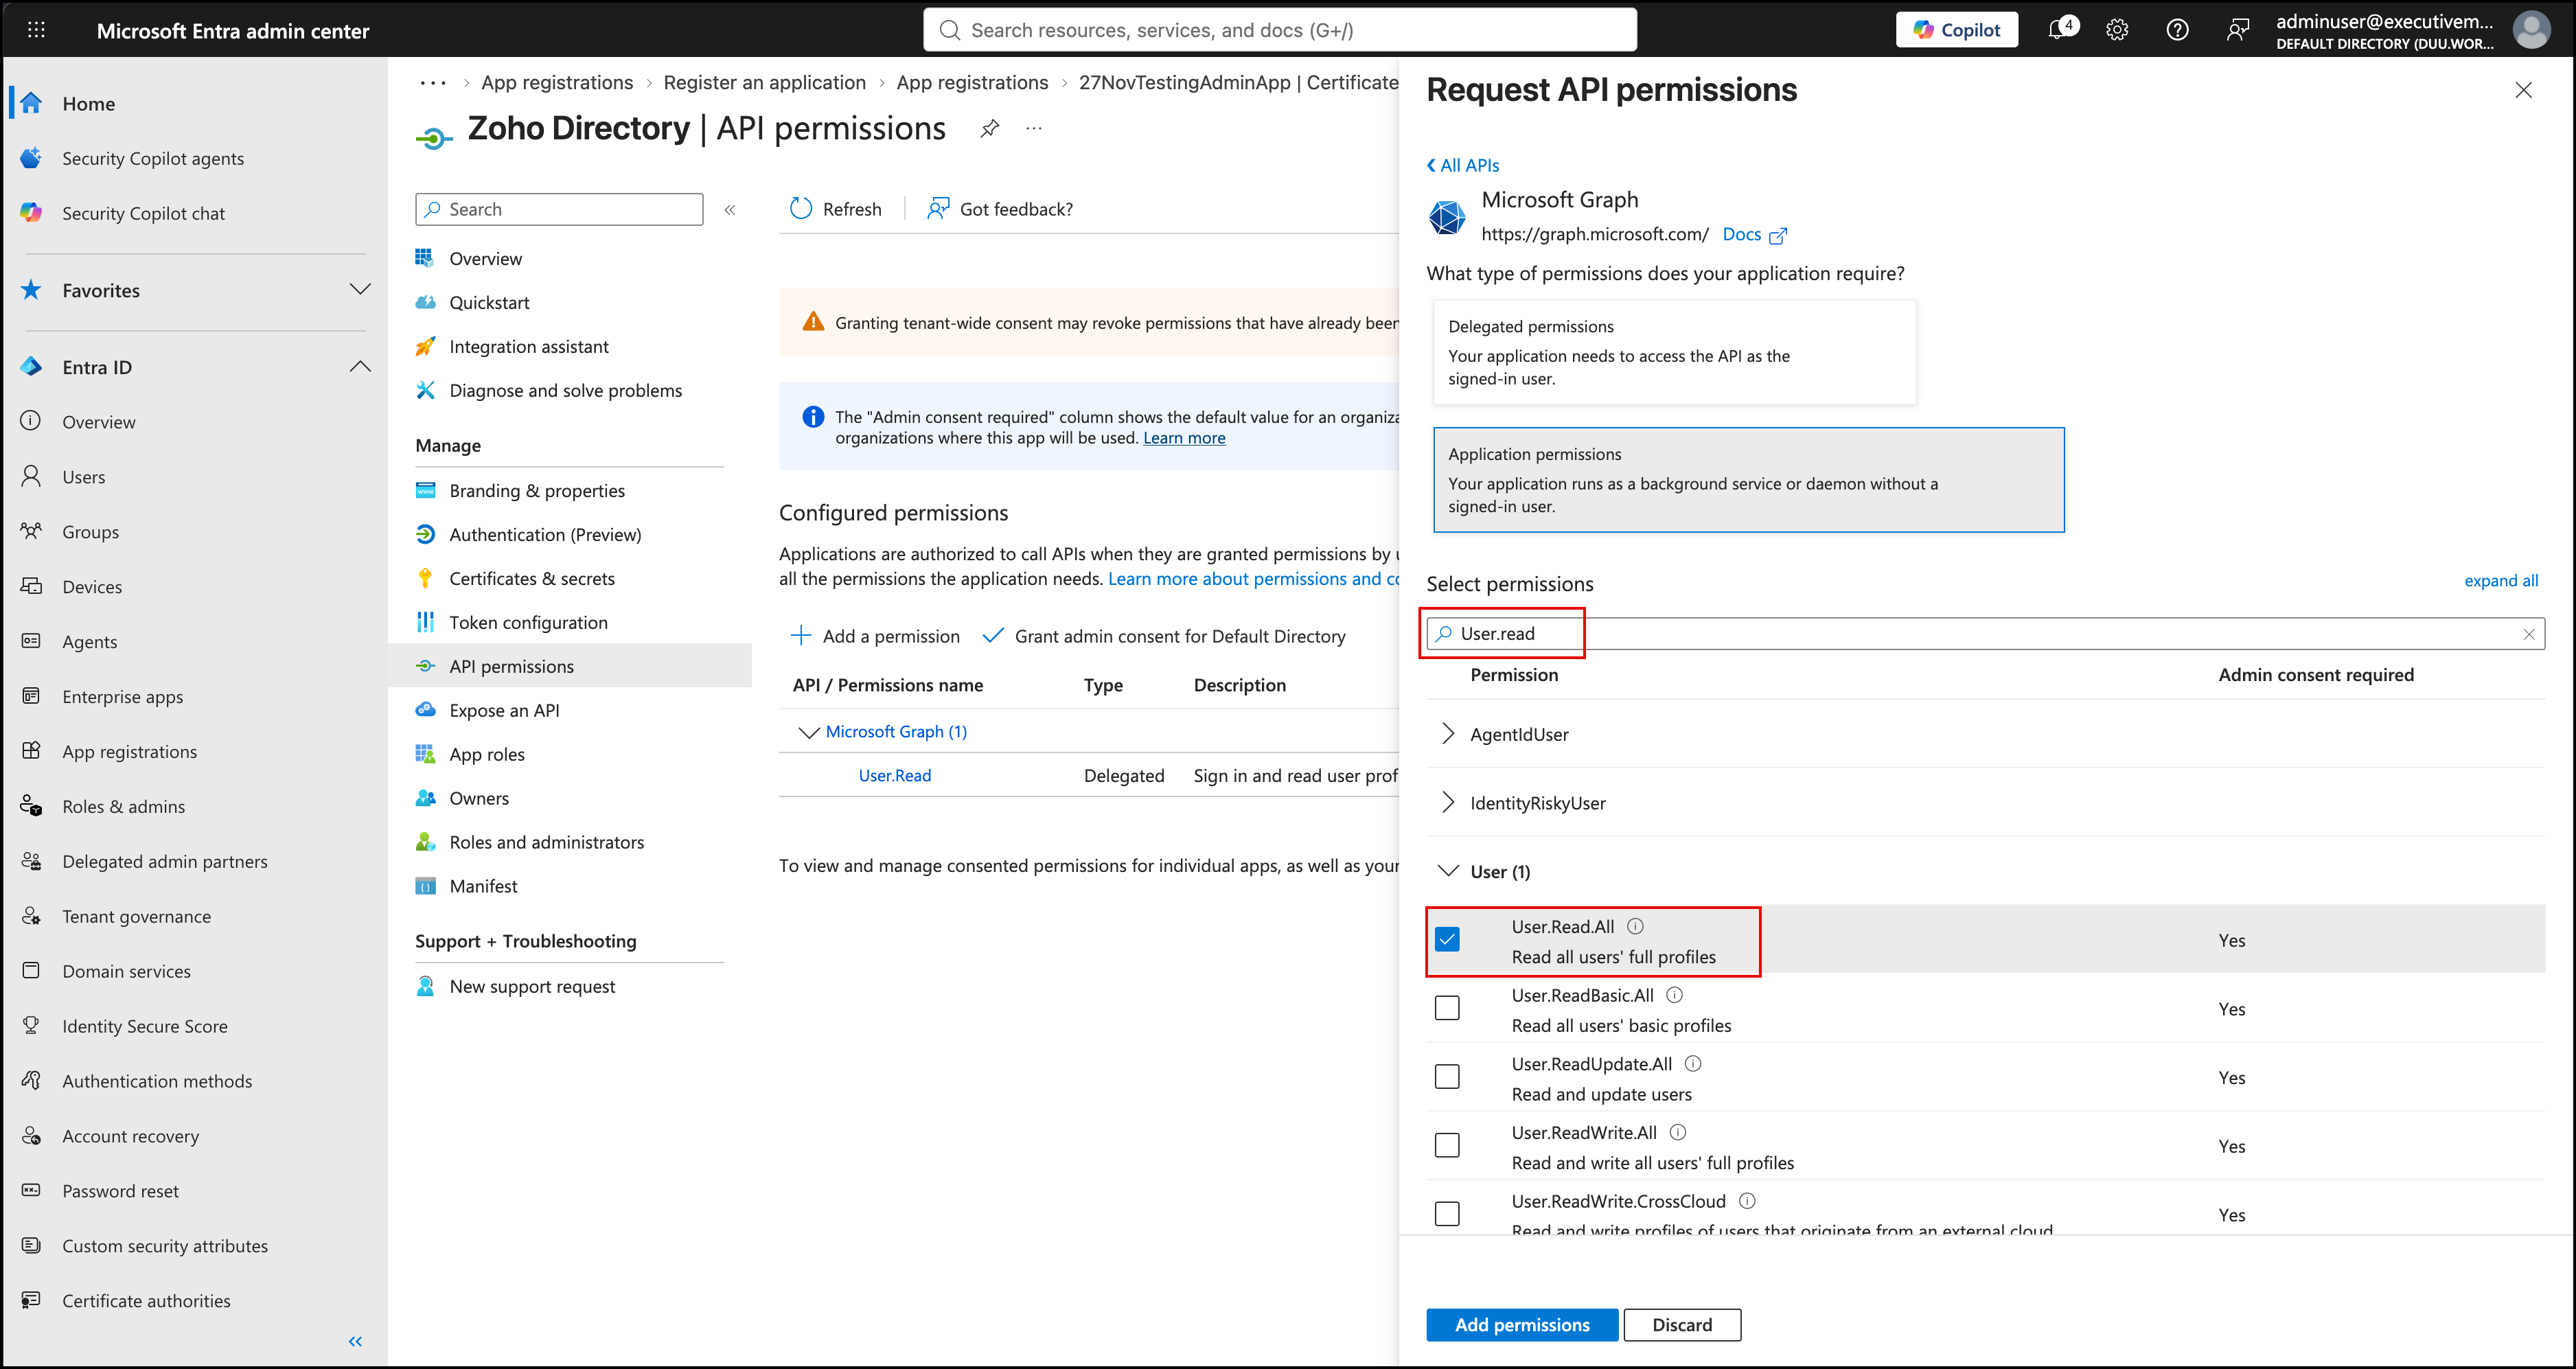Image resolution: width=2576 pixels, height=1369 pixels.
Task: Collapse the resource menu with double chevron
Action: click(x=730, y=210)
